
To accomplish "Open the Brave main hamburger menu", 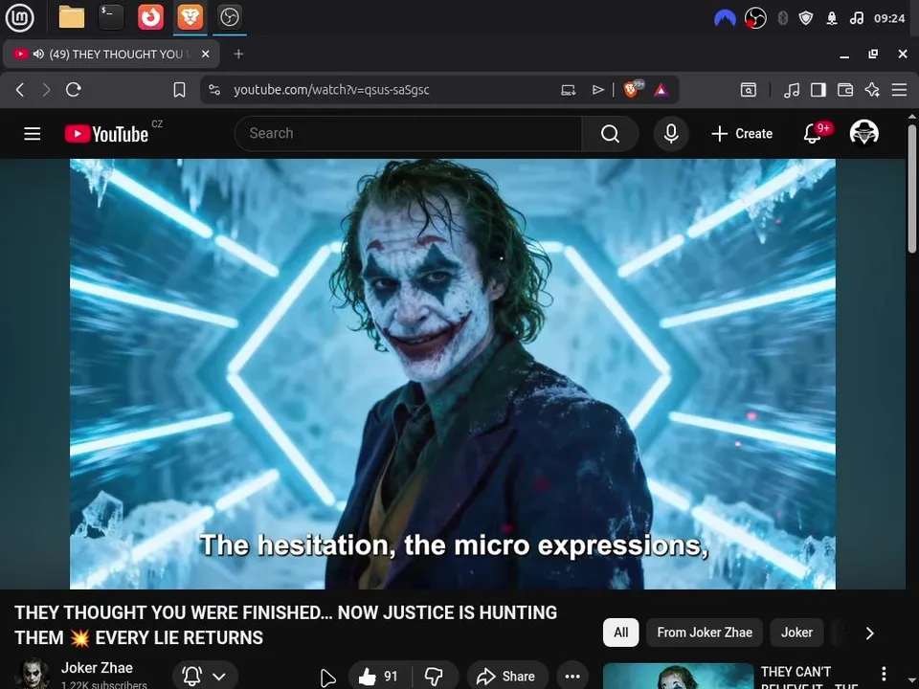I will pyautogui.click(x=899, y=90).
